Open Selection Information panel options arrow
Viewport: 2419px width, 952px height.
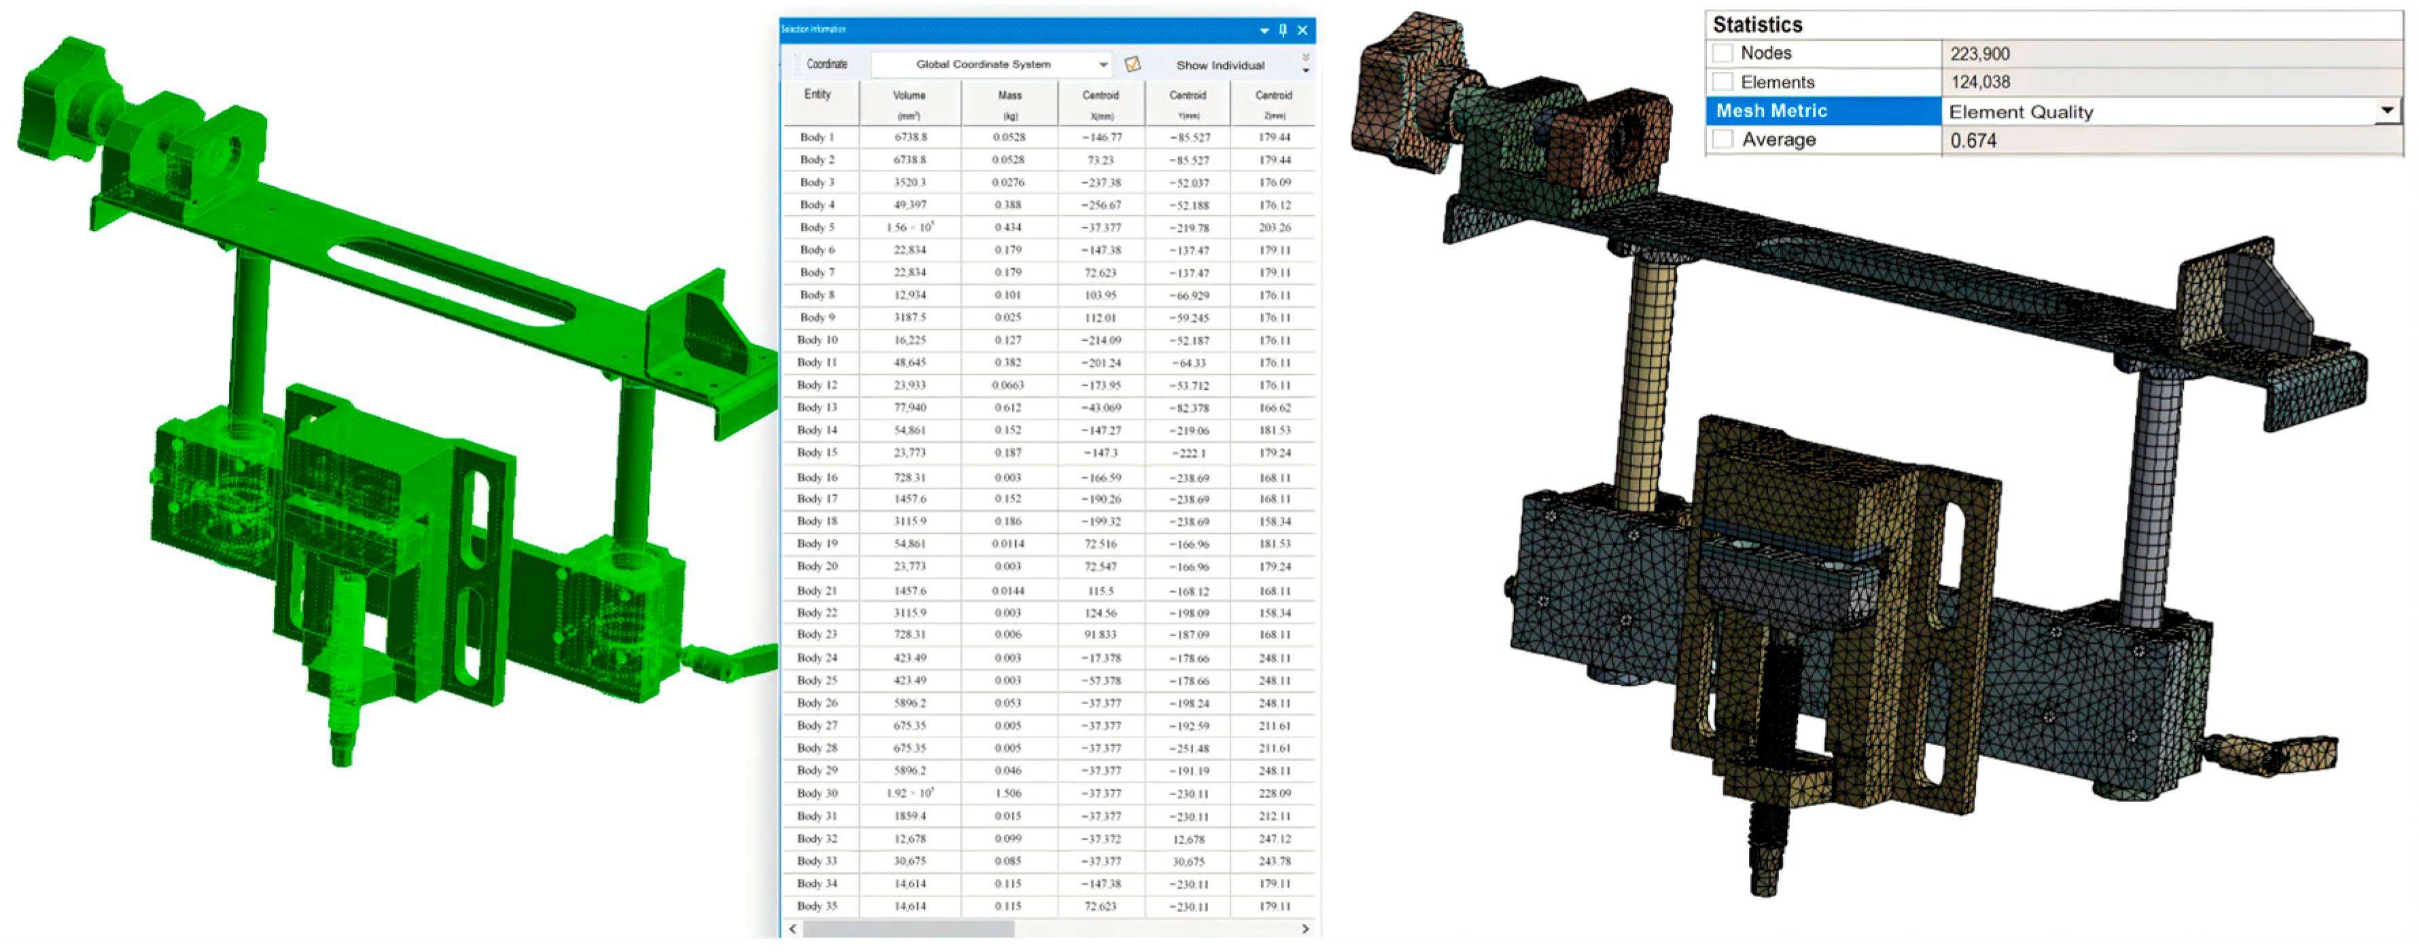1264,30
